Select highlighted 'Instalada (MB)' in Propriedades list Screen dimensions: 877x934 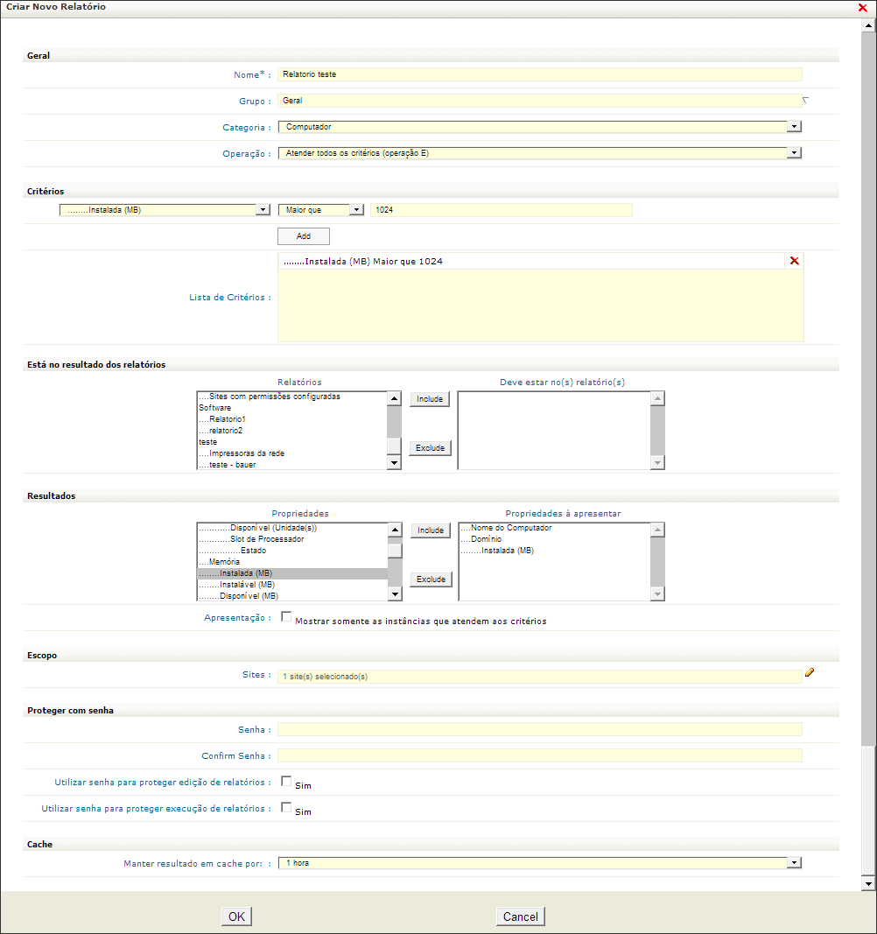tap(292, 573)
